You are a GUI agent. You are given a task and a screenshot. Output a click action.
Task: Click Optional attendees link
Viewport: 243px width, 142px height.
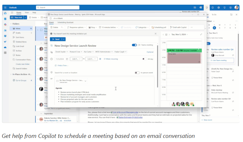pyautogui.click(x=150, y=52)
